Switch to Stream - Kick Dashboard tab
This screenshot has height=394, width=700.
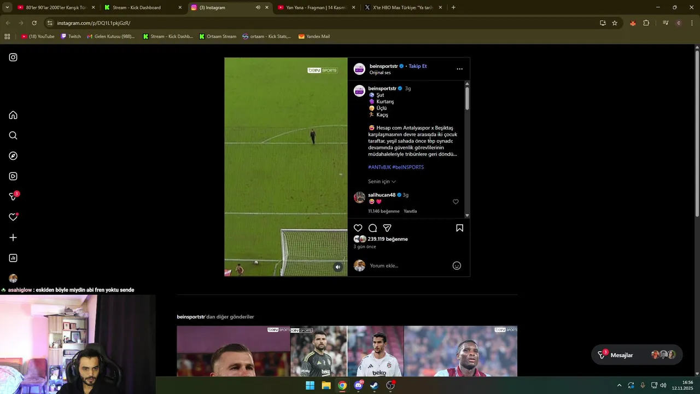coord(142,8)
